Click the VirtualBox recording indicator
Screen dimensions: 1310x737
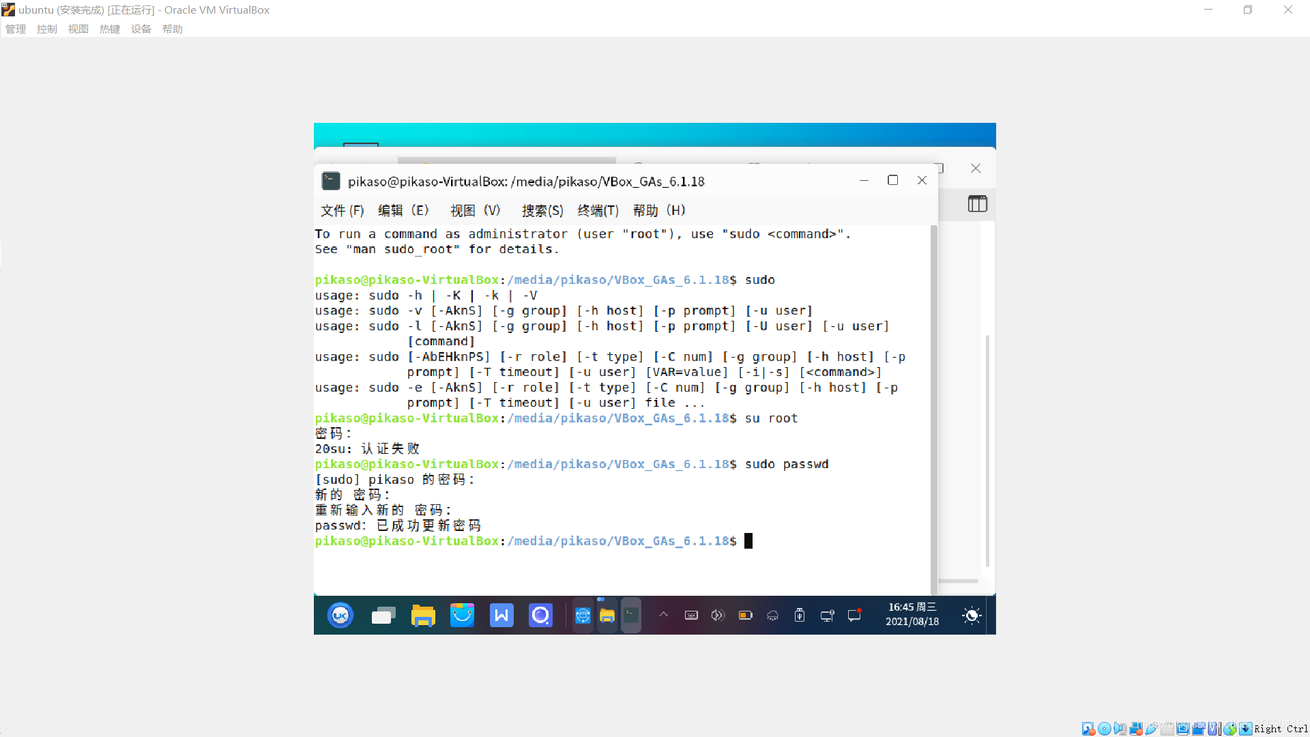click(x=1198, y=729)
